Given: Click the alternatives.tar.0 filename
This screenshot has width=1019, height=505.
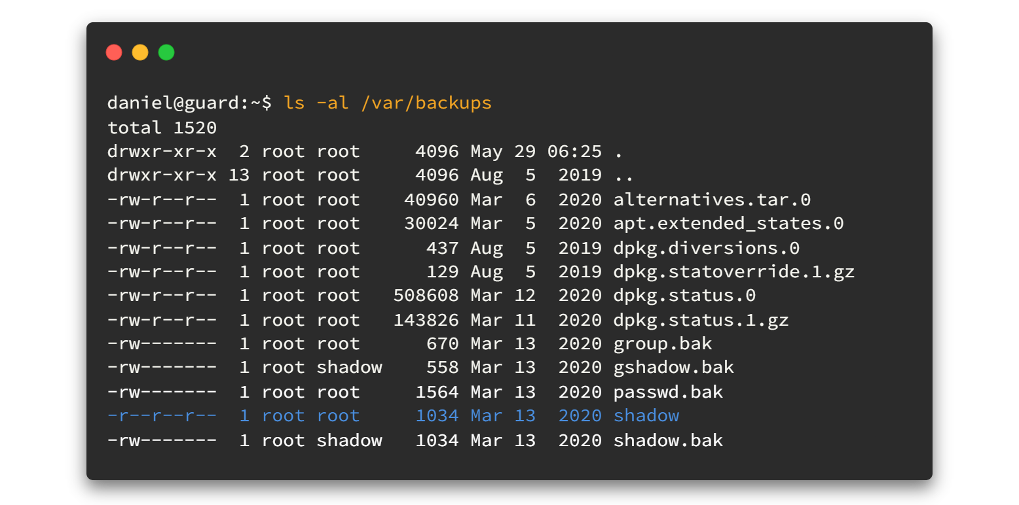Looking at the screenshot, I should click(712, 200).
